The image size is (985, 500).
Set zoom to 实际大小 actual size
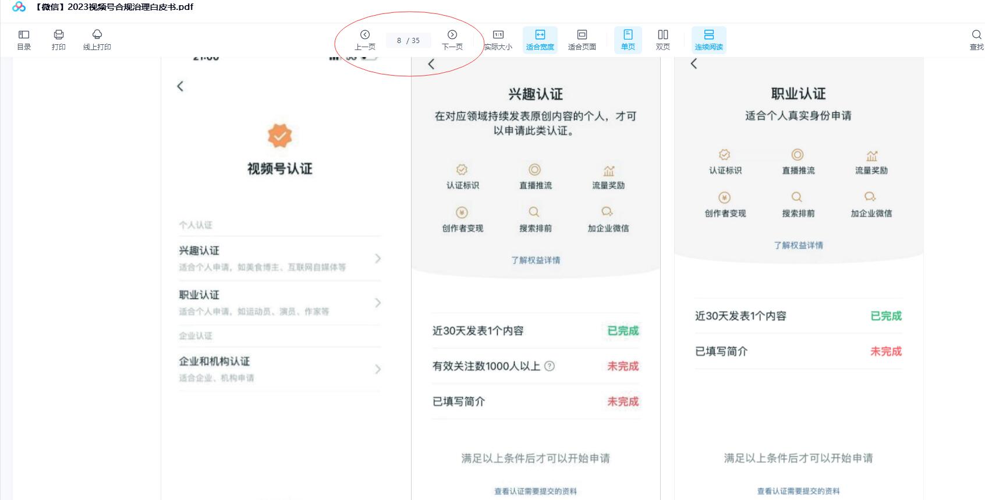(498, 40)
